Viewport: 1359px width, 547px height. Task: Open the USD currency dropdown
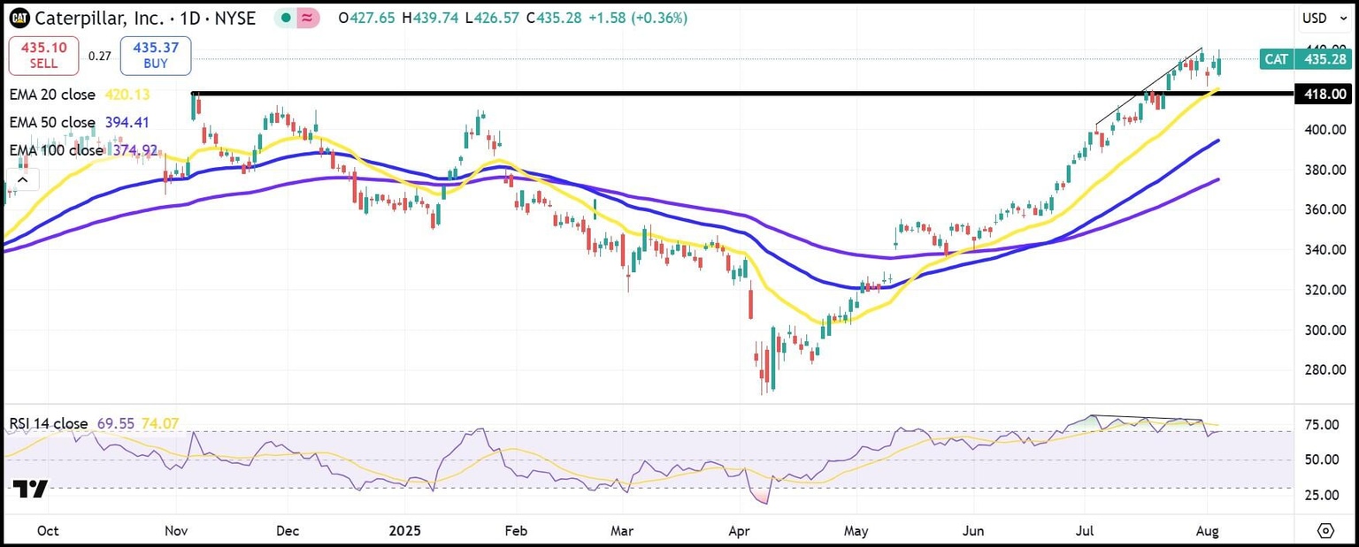1324,17
